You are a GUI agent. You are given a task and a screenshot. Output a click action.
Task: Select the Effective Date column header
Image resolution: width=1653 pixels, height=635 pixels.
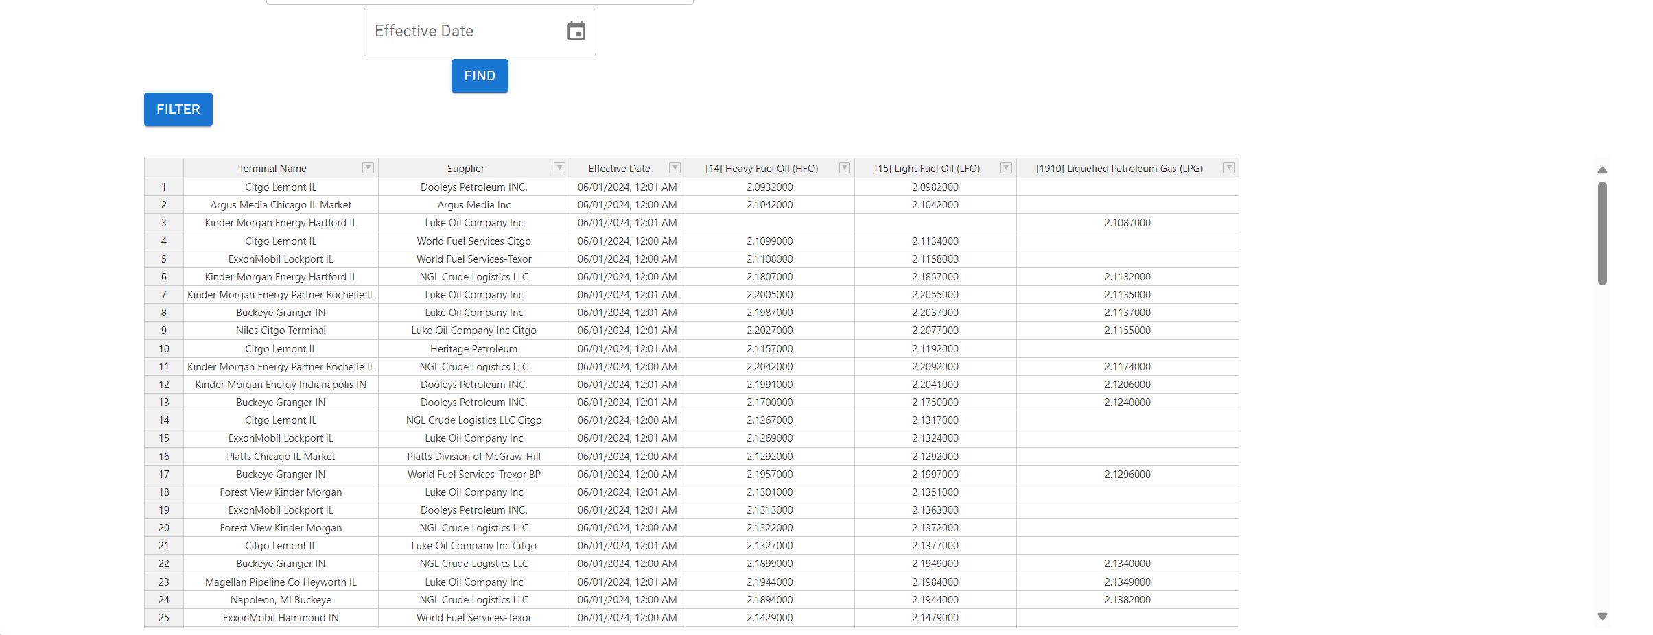pyautogui.click(x=627, y=169)
